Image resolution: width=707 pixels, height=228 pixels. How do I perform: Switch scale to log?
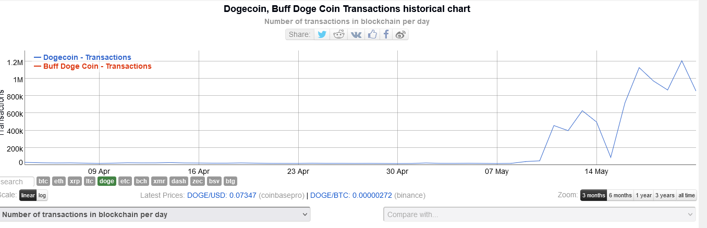point(42,195)
